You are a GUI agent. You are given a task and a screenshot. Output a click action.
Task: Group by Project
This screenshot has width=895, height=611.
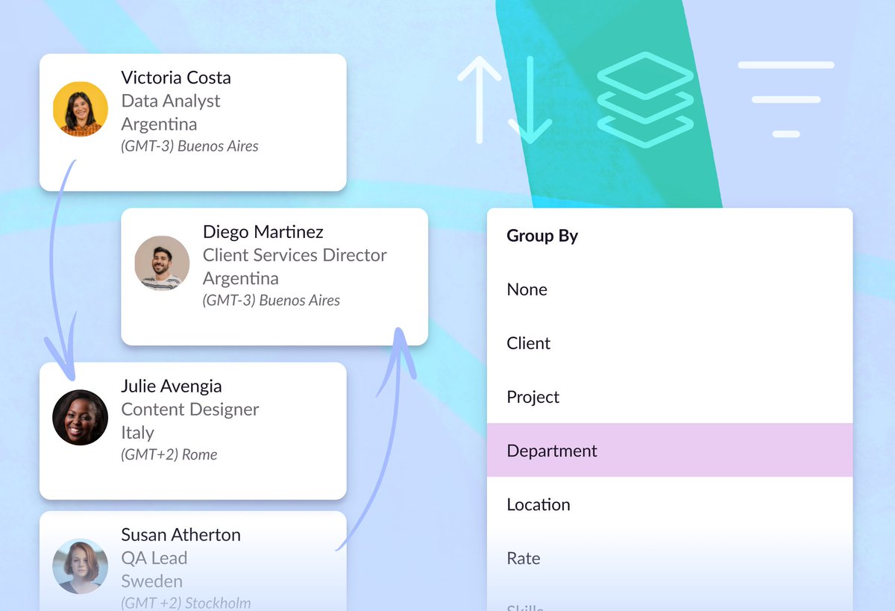[670, 397]
